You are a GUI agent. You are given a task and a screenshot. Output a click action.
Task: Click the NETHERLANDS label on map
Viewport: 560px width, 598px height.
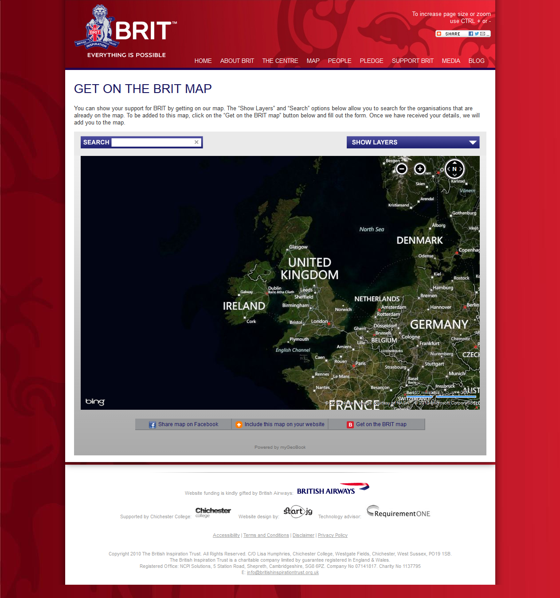click(377, 299)
